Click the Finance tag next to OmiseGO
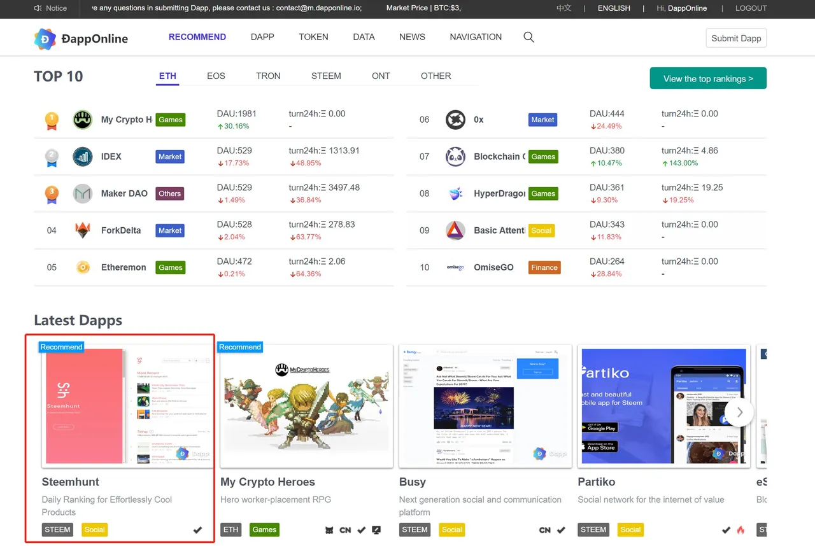This screenshot has width=815, height=546. tap(544, 267)
